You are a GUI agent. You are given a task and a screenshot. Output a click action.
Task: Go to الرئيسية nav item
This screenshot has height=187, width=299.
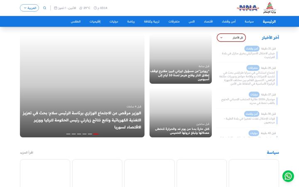269,22
